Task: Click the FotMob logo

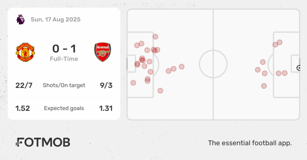Action: coord(43,142)
